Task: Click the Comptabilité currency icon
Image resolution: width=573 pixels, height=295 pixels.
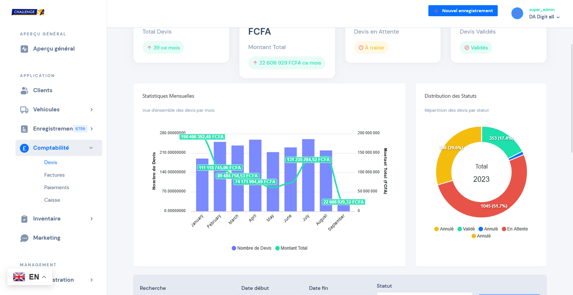Action: pyautogui.click(x=24, y=148)
